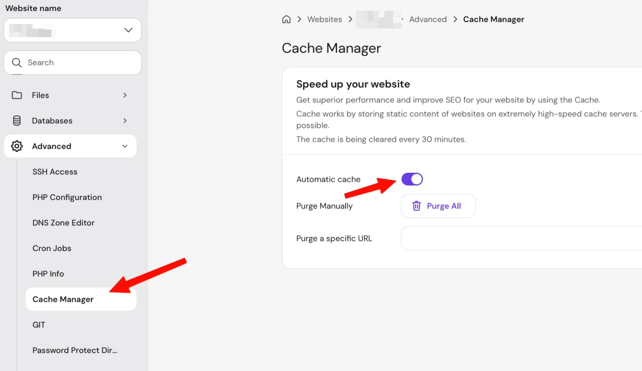Click the Search input field
This screenshot has width=642, height=371.
[x=73, y=63]
